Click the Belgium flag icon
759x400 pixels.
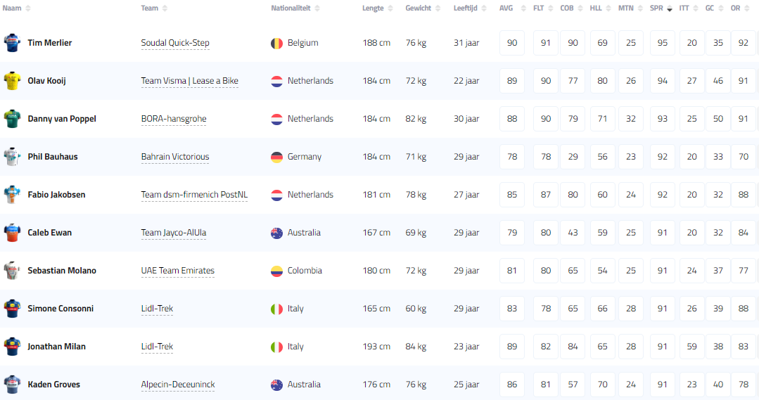[x=277, y=43]
